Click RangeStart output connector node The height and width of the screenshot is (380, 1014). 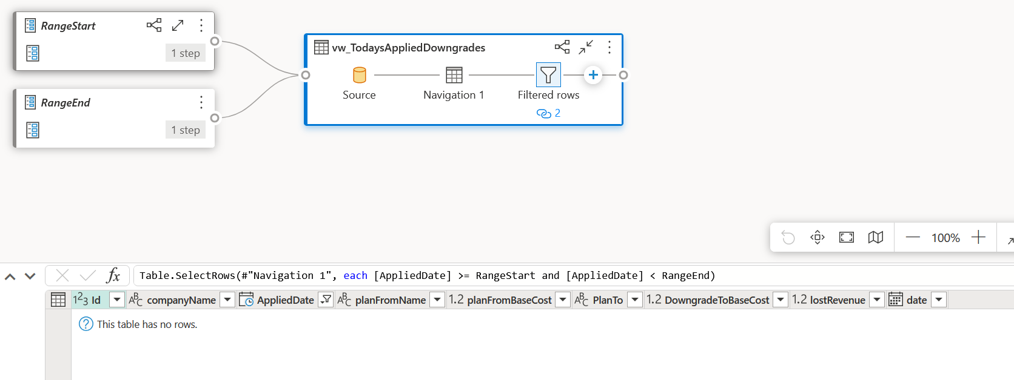(215, 41)
